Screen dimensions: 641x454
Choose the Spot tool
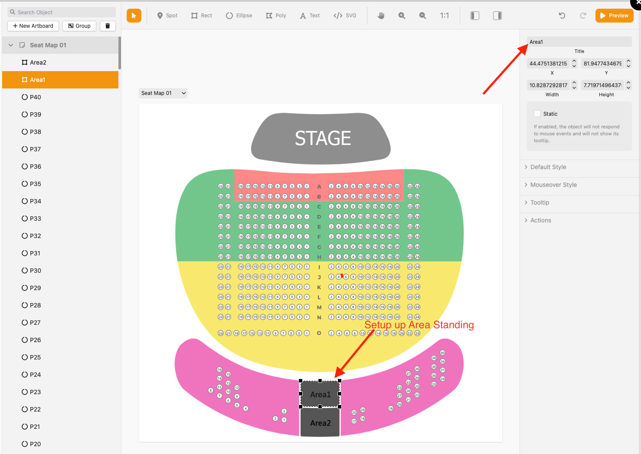point(167,16)
